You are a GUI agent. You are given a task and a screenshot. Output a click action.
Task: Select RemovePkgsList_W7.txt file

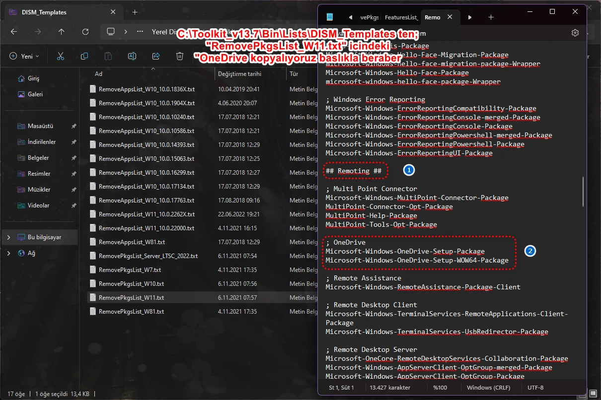coord(130,270)
